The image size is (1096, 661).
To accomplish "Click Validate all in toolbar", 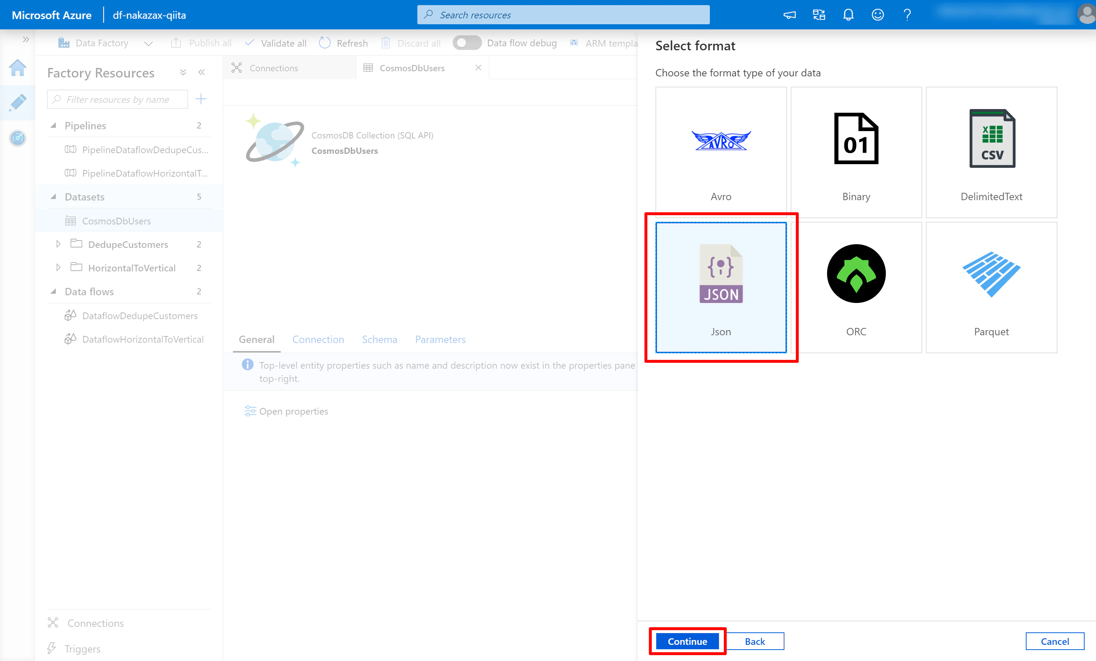I will (x=275, y=43).
